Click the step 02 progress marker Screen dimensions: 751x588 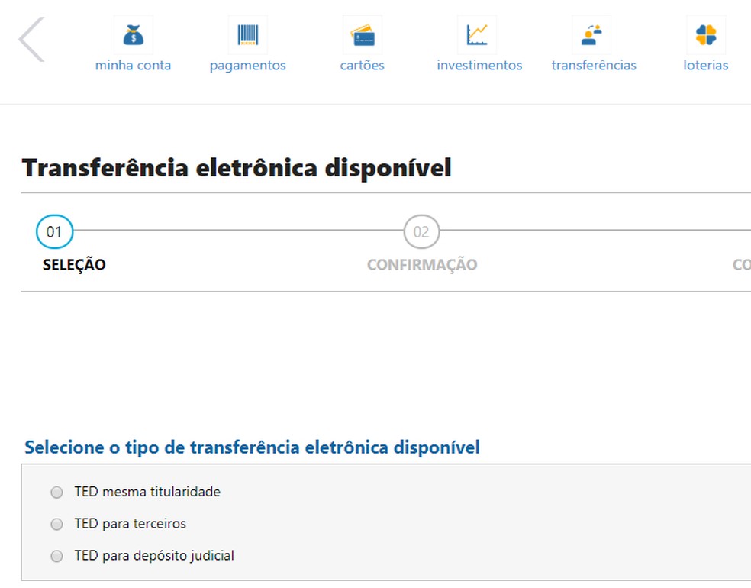click(422, 231)
